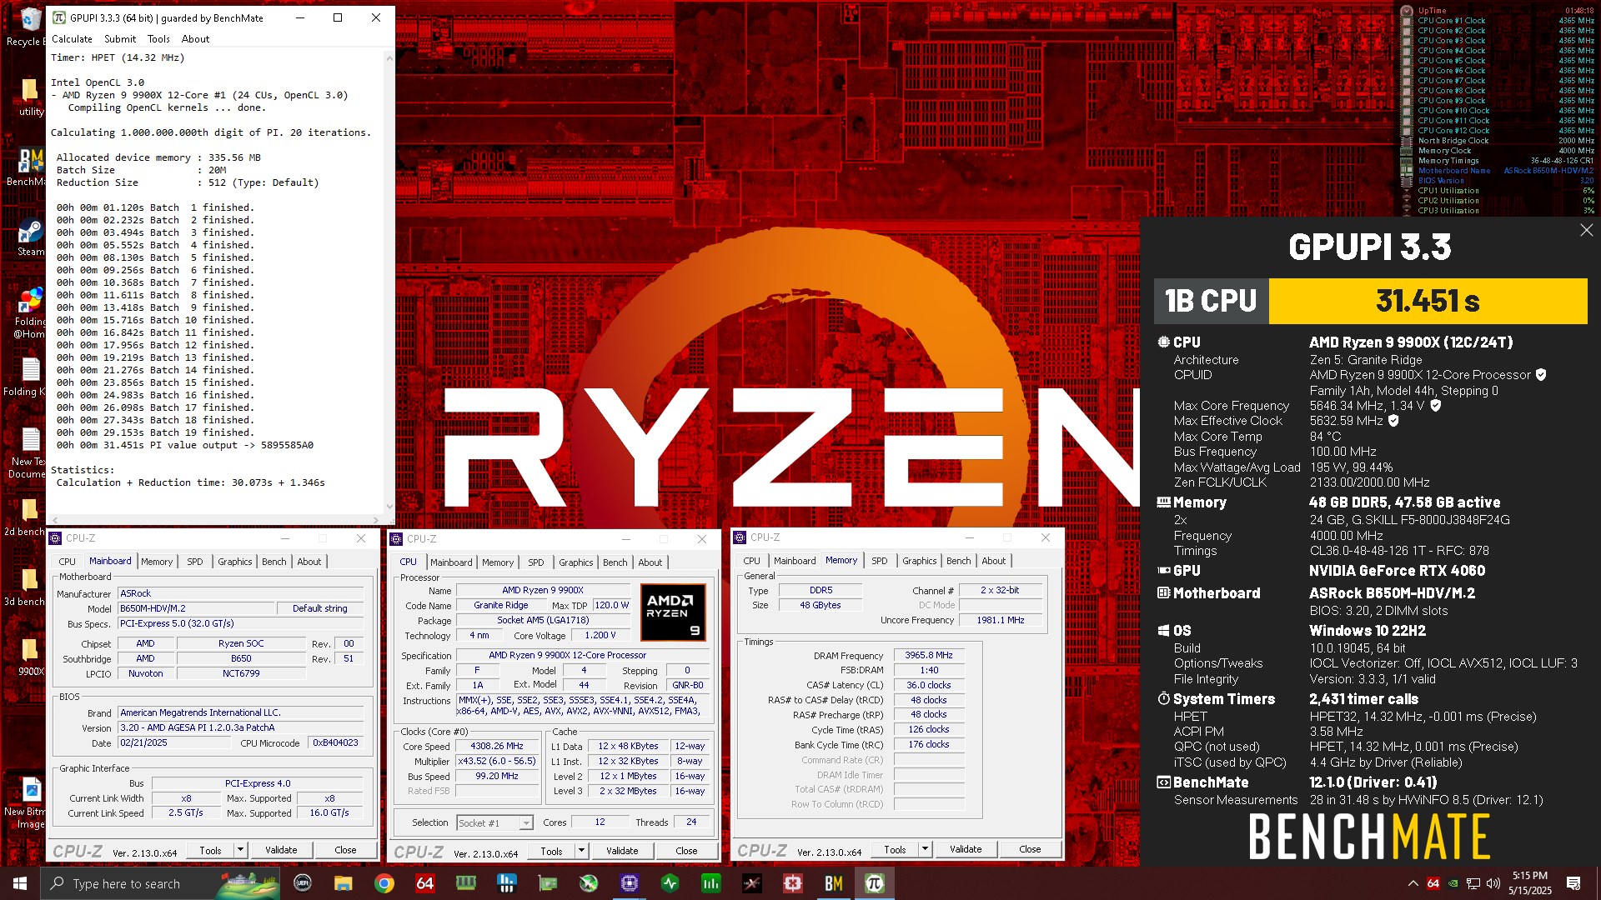Click Validate in the middle CPU-Z window
The height and width of the screenshot is (900, 1601).
(622, 851)
